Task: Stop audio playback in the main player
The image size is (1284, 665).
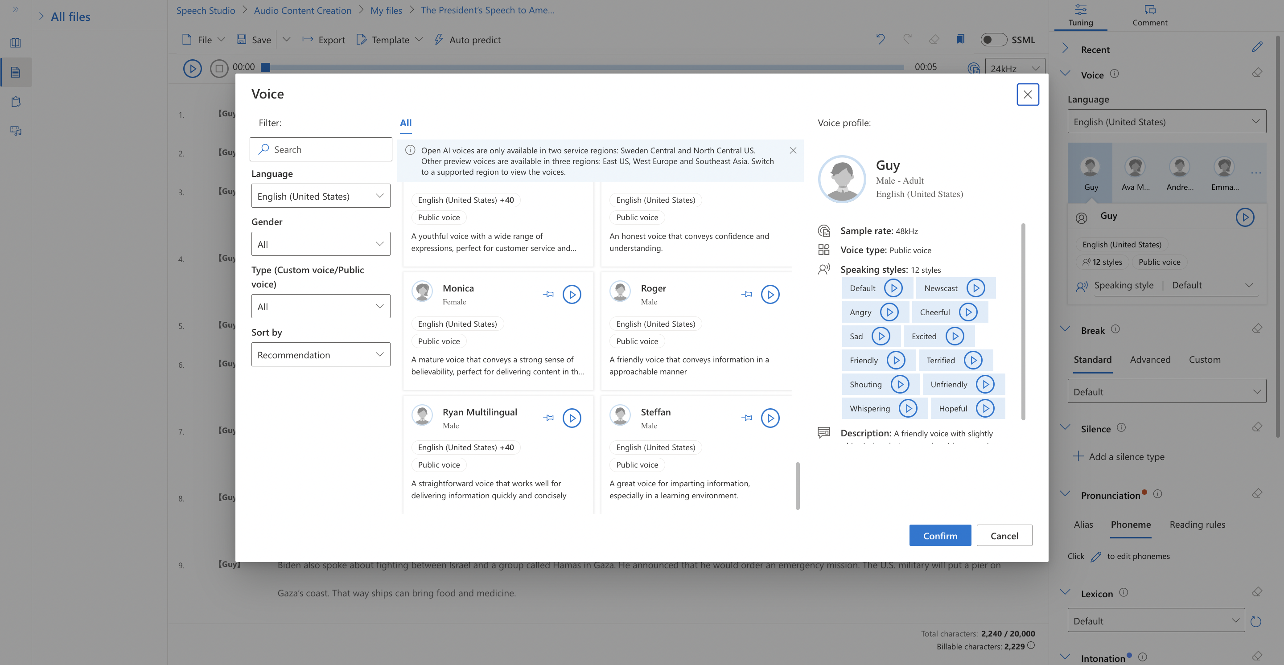Action: coord(219,68)
